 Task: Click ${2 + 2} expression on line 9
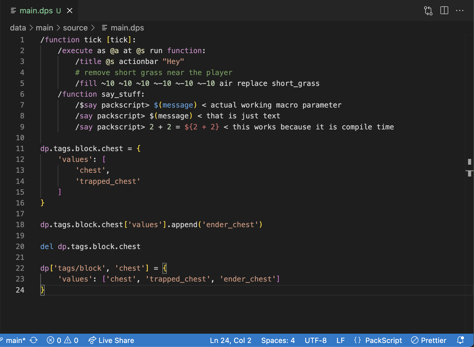(x=202, y=127)
